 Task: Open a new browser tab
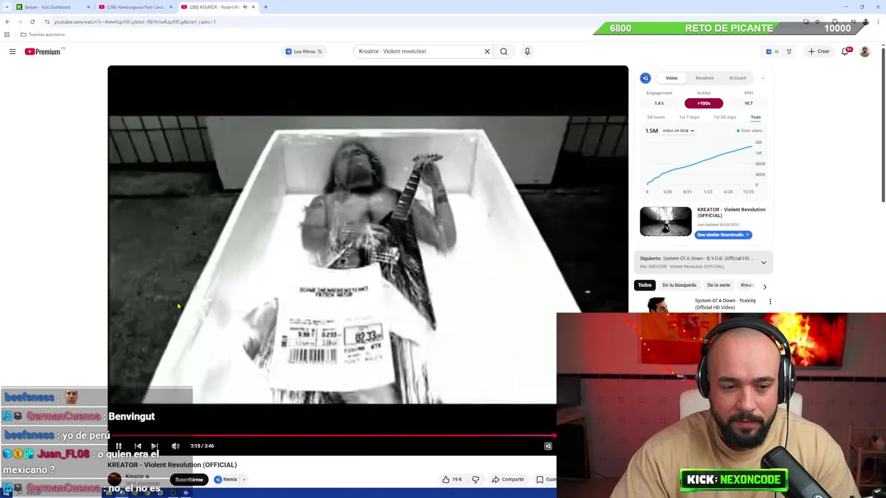click(265, 7)
